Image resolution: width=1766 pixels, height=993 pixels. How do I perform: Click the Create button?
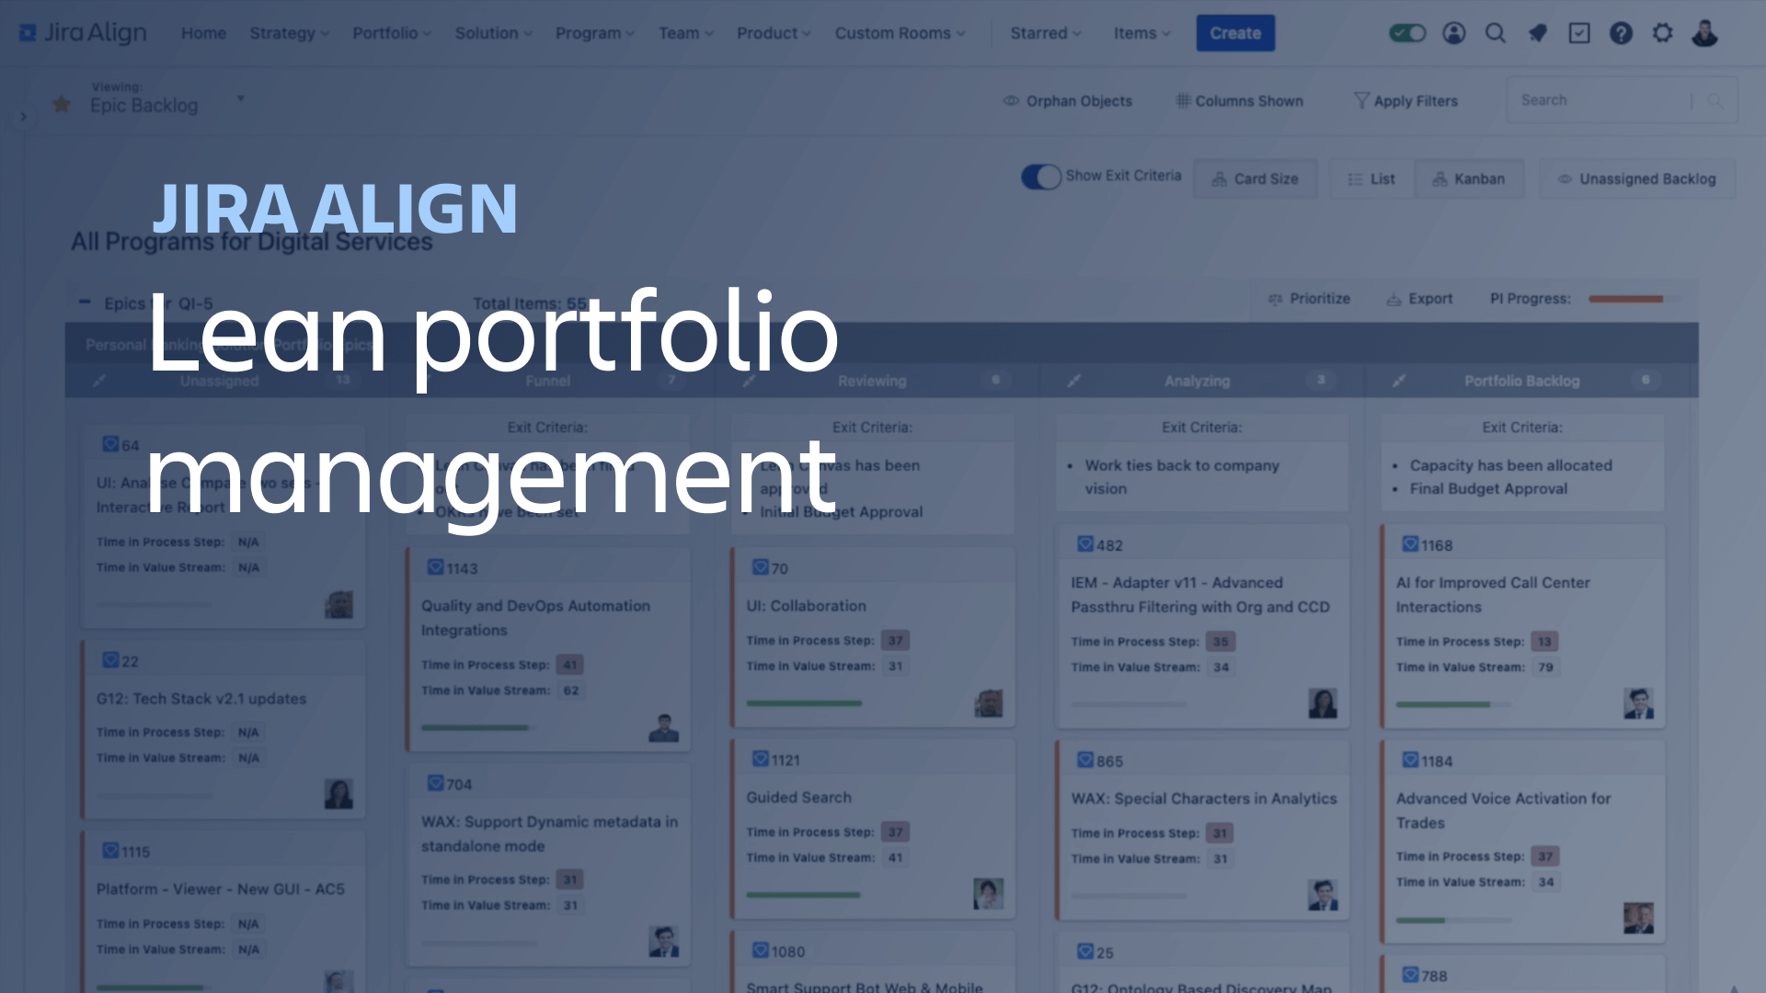1234,33
